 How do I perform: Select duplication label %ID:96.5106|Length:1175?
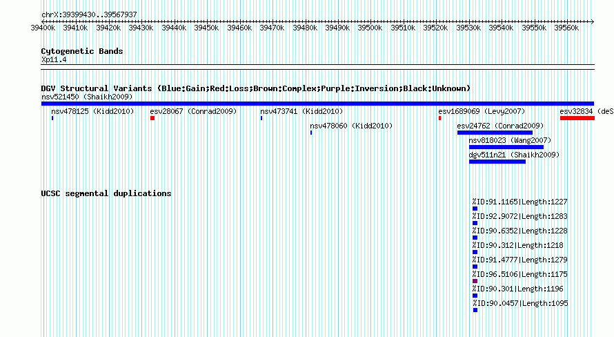[519, 274]
